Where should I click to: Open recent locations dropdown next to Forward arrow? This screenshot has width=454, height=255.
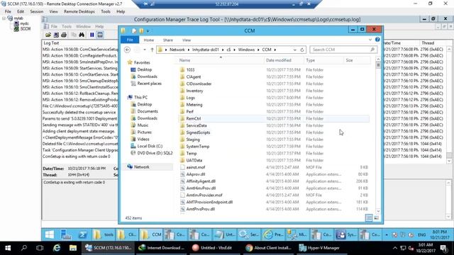tap(145, 50)
